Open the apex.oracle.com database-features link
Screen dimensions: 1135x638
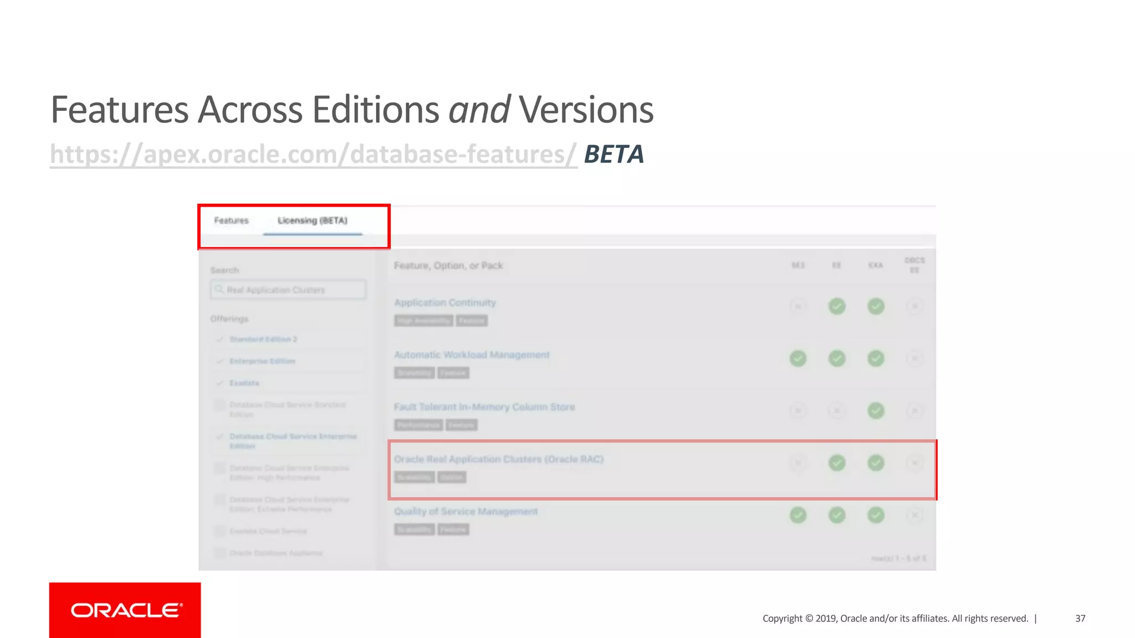(313, 155)
